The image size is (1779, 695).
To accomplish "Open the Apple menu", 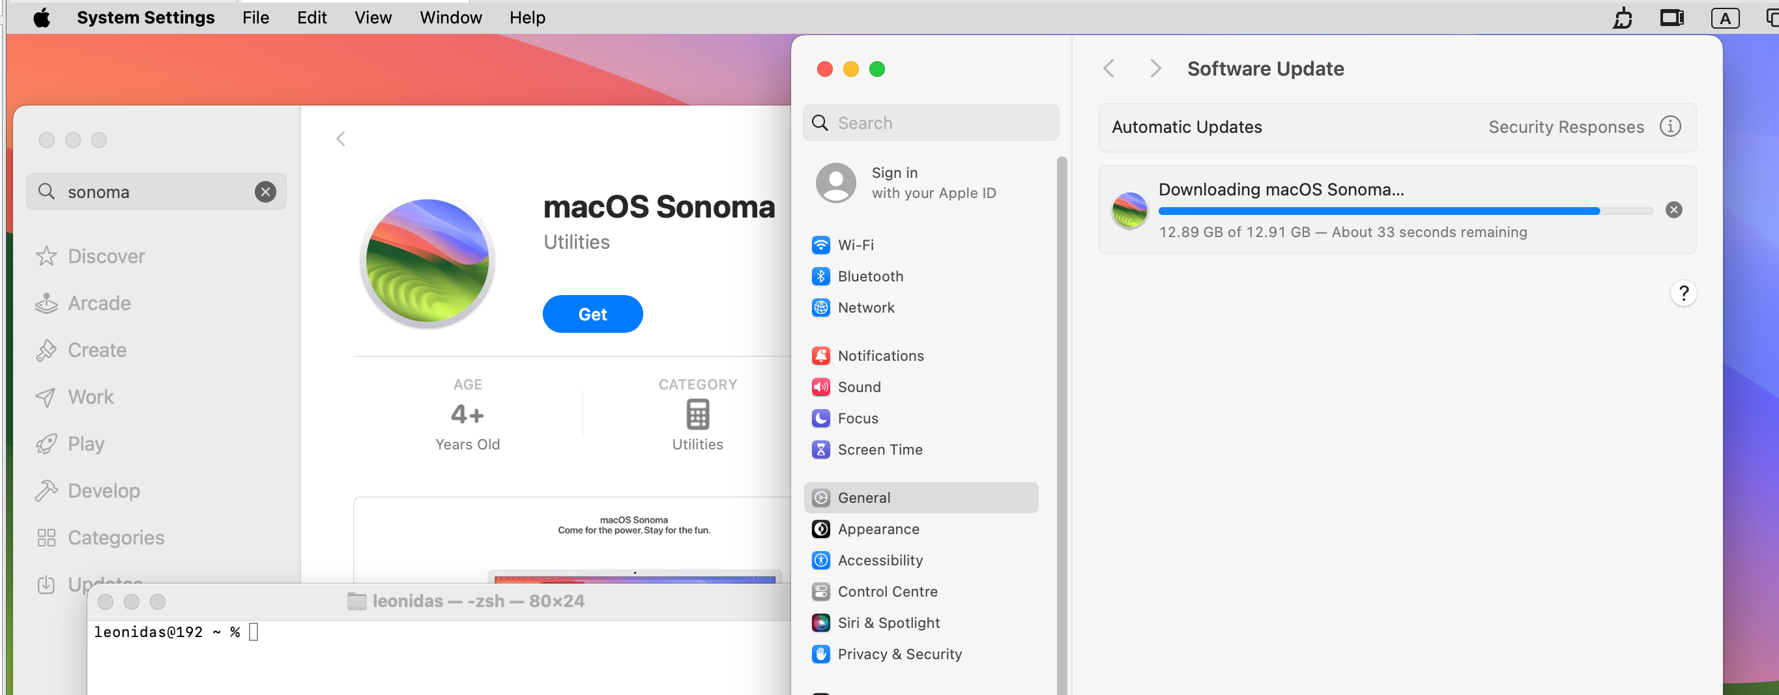I will (42, 17).
